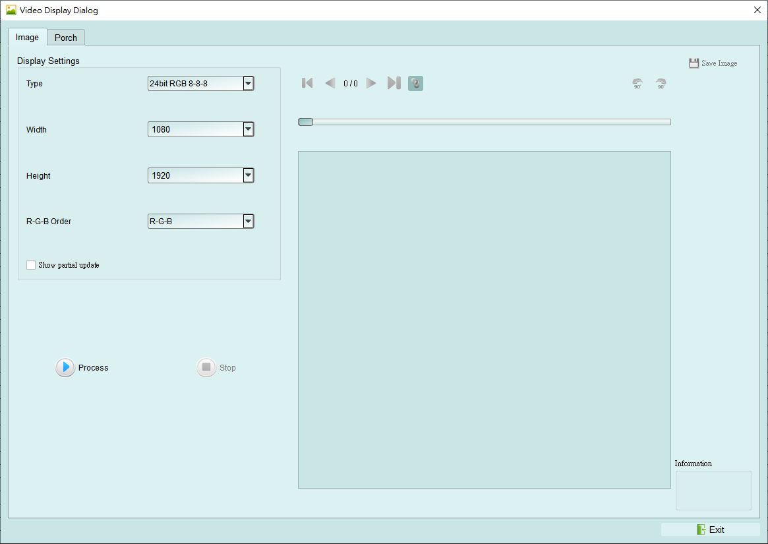This screenshot has height=544, width=768.
Task: Open the Type dropdown arrow
Action: [249, 83]
